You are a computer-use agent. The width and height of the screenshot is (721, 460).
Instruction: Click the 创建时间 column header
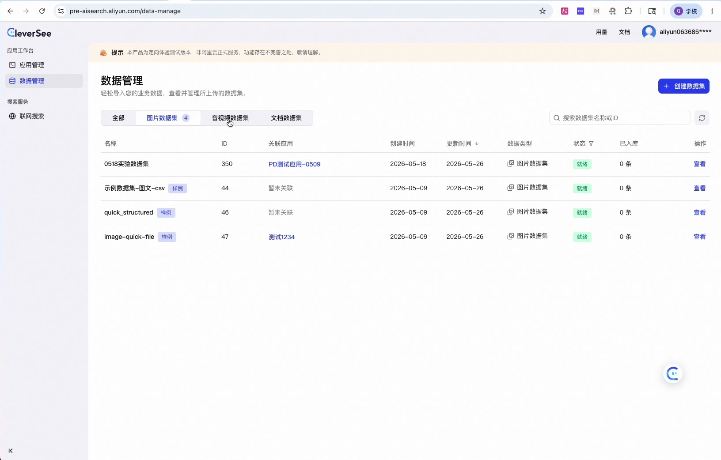click(402, 143)
